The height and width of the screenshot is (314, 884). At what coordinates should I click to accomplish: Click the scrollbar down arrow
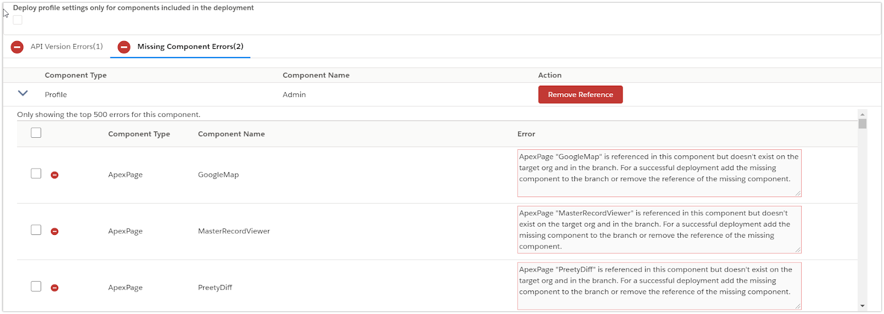point(862,306)
